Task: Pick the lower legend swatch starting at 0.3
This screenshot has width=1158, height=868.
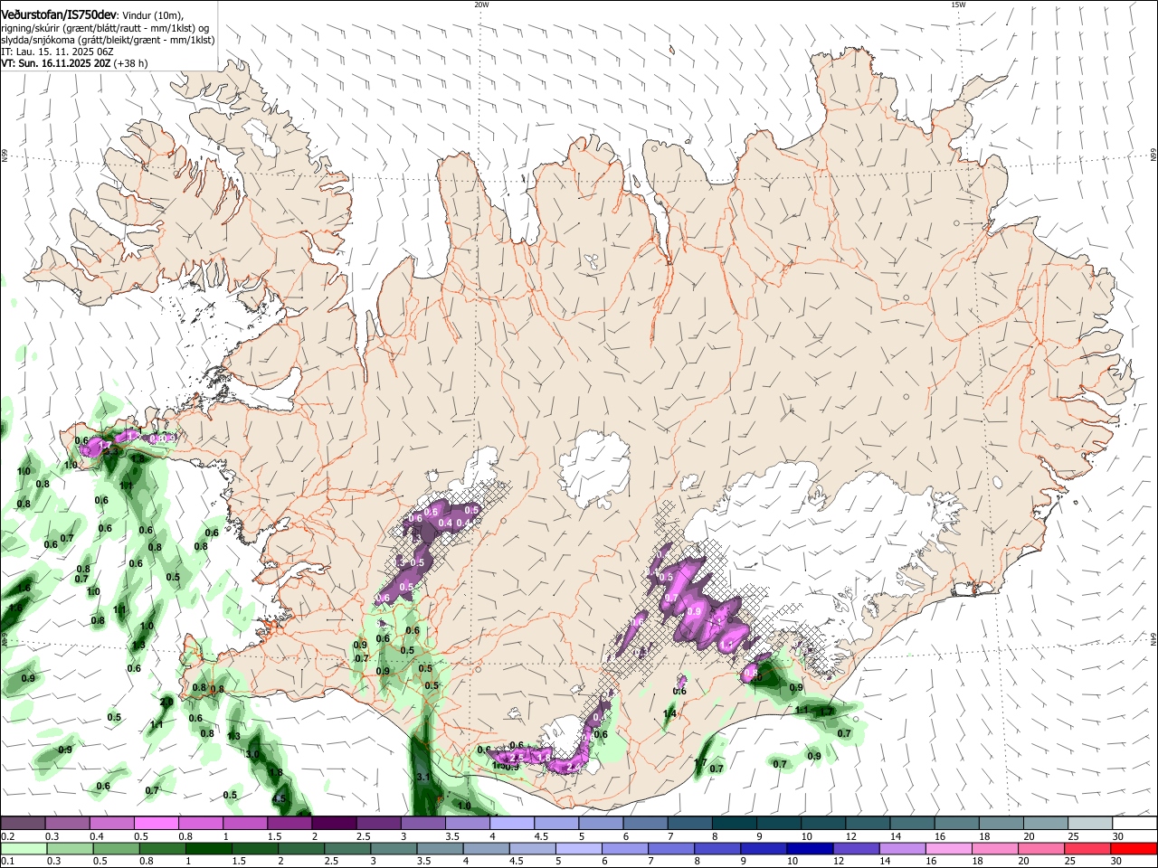Action: 69,848
